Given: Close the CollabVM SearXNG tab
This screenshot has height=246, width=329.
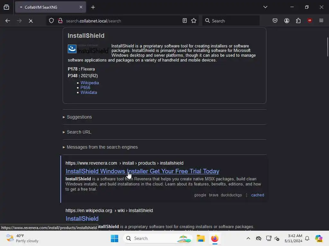Looking at the screenshot, I should [81, 7].
